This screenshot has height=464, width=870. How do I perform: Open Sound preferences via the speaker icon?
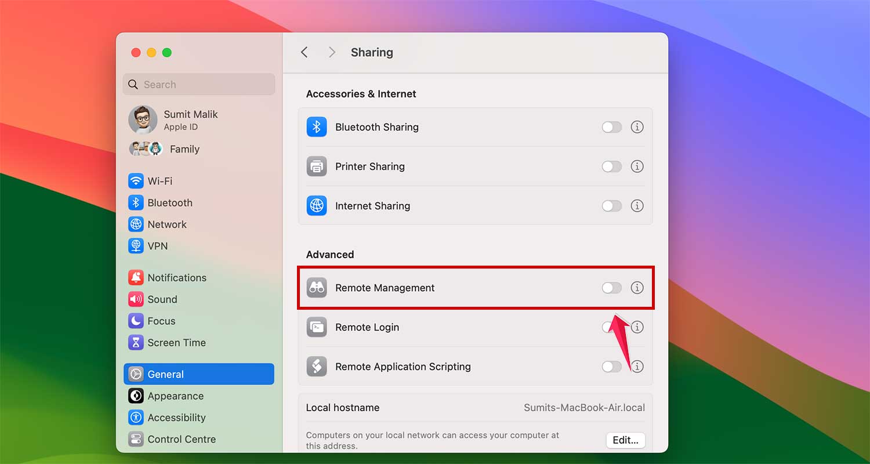(x=136, y=299)
